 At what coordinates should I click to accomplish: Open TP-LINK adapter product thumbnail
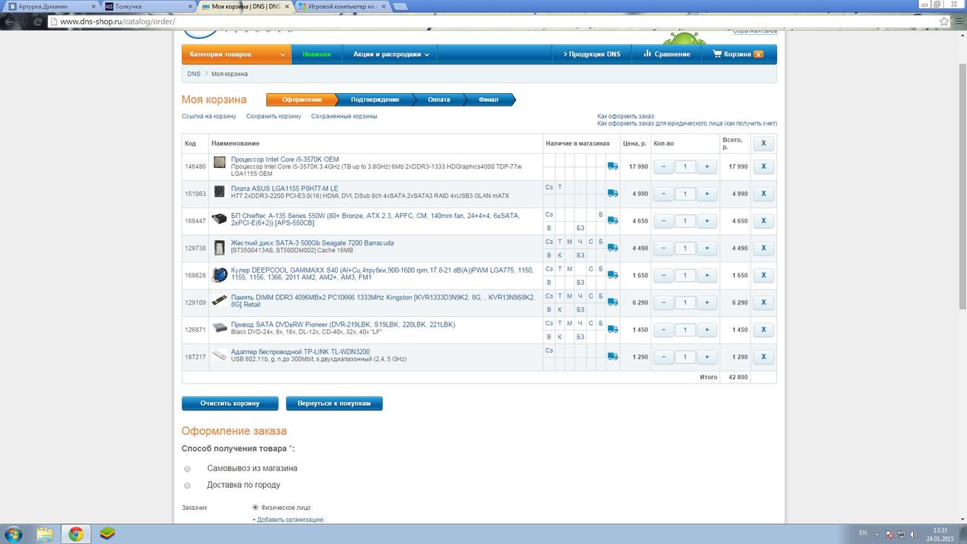pos(220,355)
